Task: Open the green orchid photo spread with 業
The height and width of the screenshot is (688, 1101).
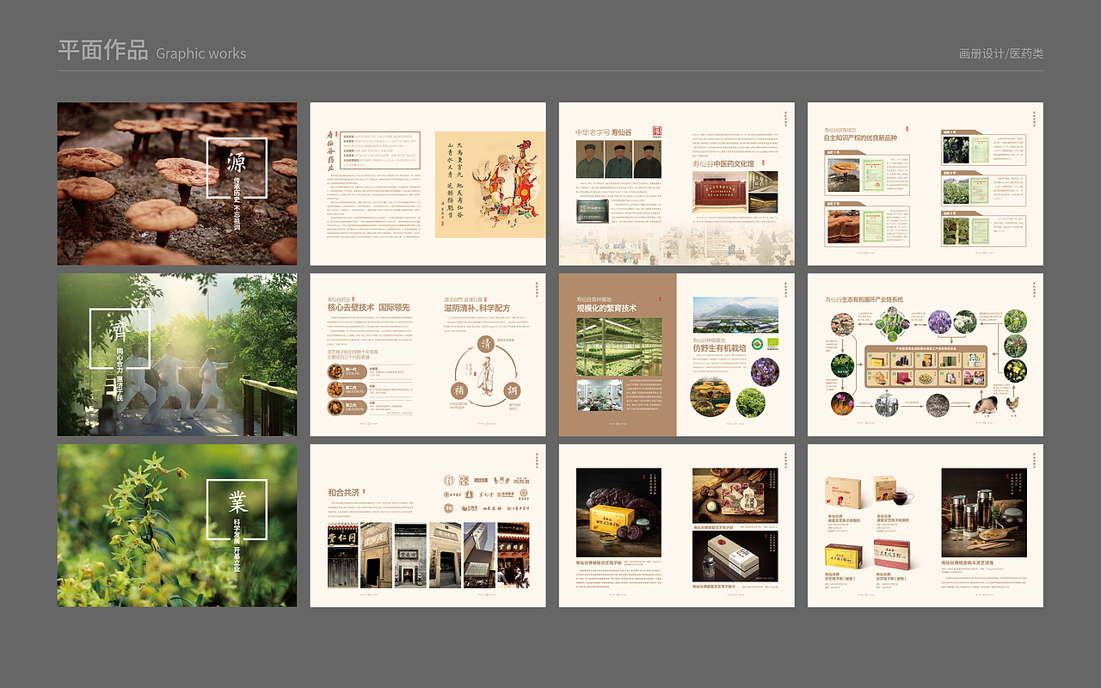Action: point(177,525)
